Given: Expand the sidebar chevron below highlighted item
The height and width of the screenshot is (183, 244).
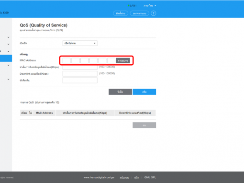Looking at the screenshot, I should pos(9,65).
